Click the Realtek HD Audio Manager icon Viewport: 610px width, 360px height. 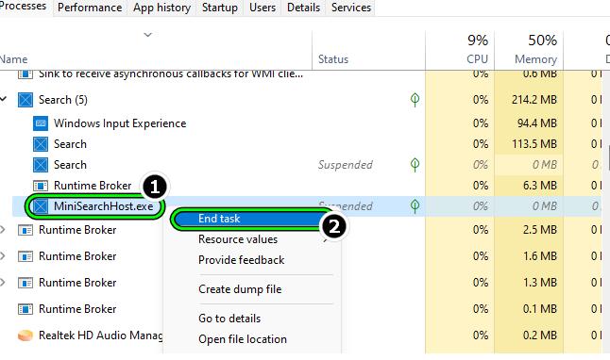point(25,335)
